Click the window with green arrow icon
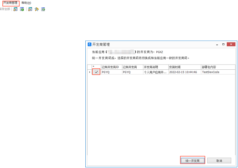The image size is (238, 168). tap(43, 9)
